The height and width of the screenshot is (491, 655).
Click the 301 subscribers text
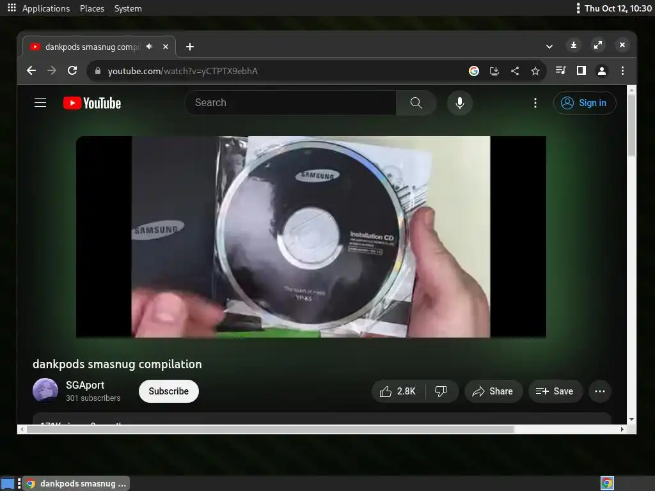(x=93, y=398)
